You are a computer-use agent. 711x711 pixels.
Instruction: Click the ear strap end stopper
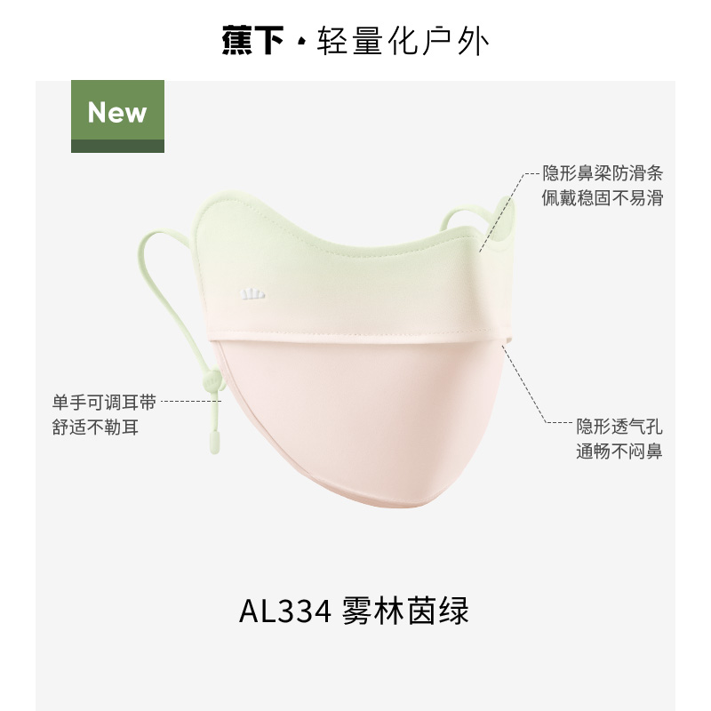pos(214,443)
